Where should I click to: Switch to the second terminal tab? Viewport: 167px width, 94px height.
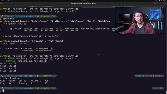point(123,6)
